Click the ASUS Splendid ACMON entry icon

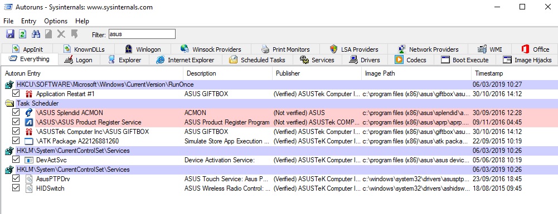[x=29, y=113]
